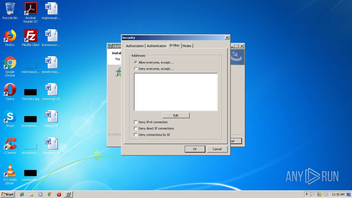Image resolution: width=352 pixels, height=198 pixels.
Task: Confirm Security dialog with OK
Action: click(195, 149)
